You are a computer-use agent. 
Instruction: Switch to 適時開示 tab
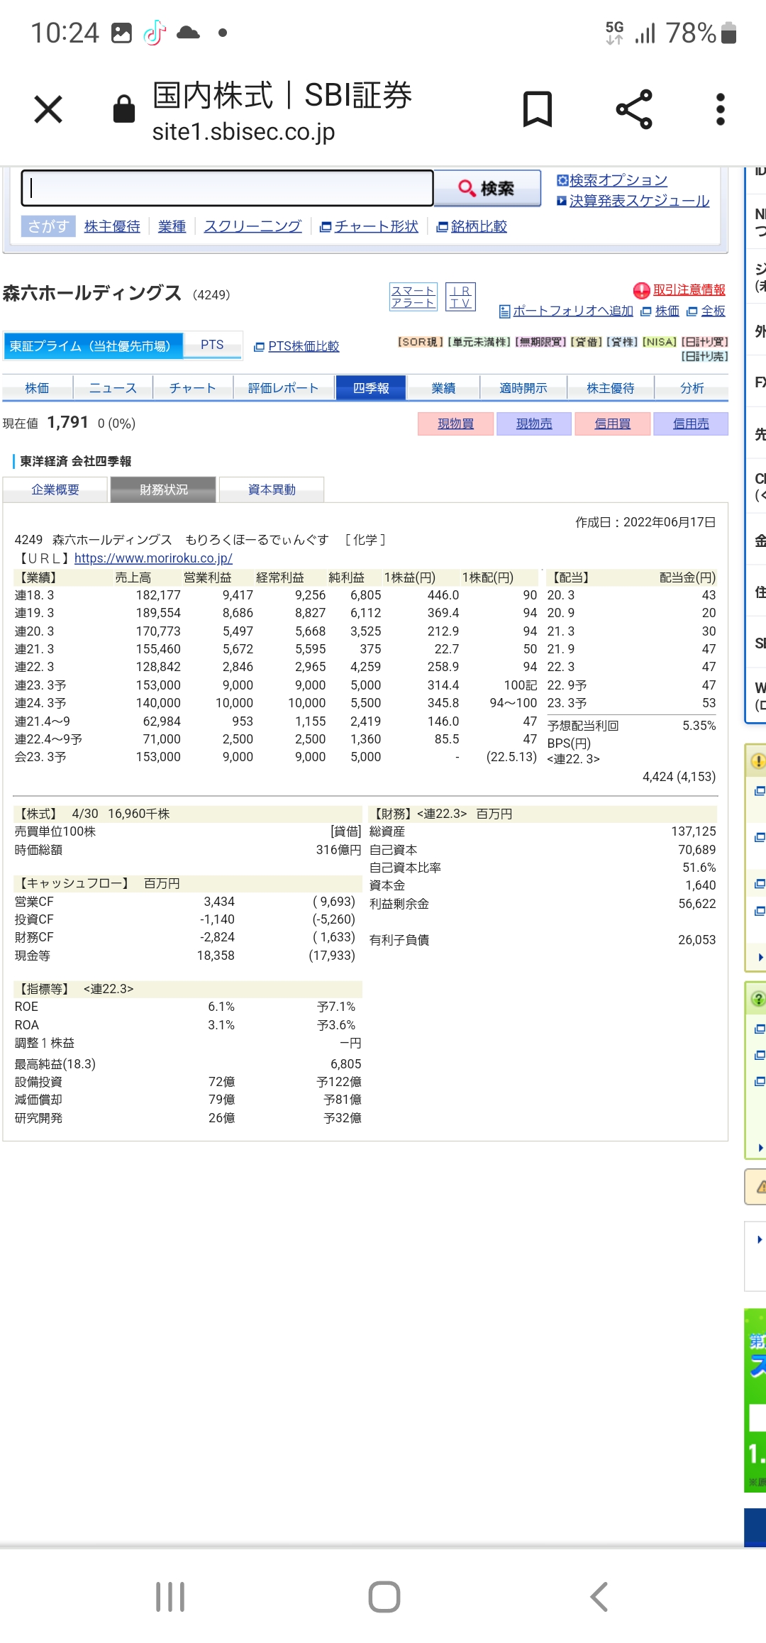click(523, 388)
